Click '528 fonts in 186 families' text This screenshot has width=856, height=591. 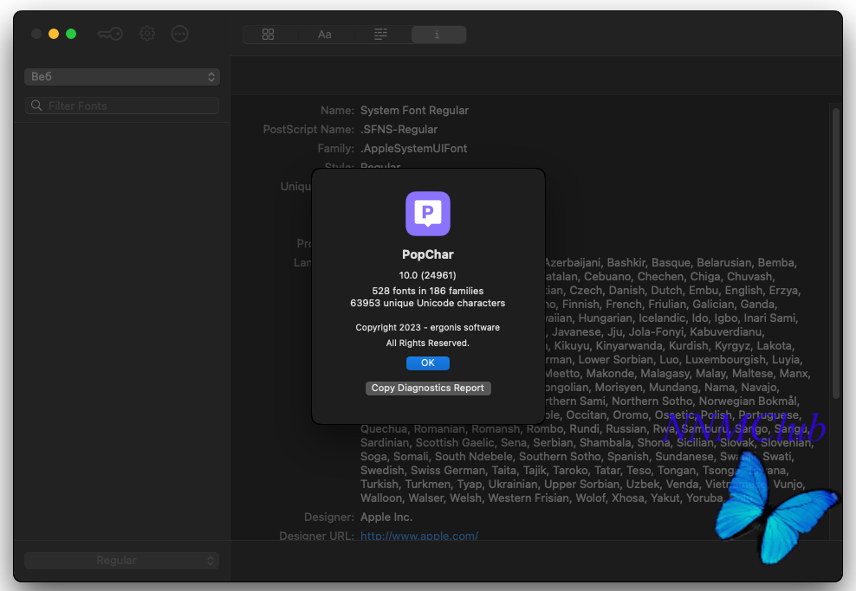pyautogui.click(x=427, y=291)
